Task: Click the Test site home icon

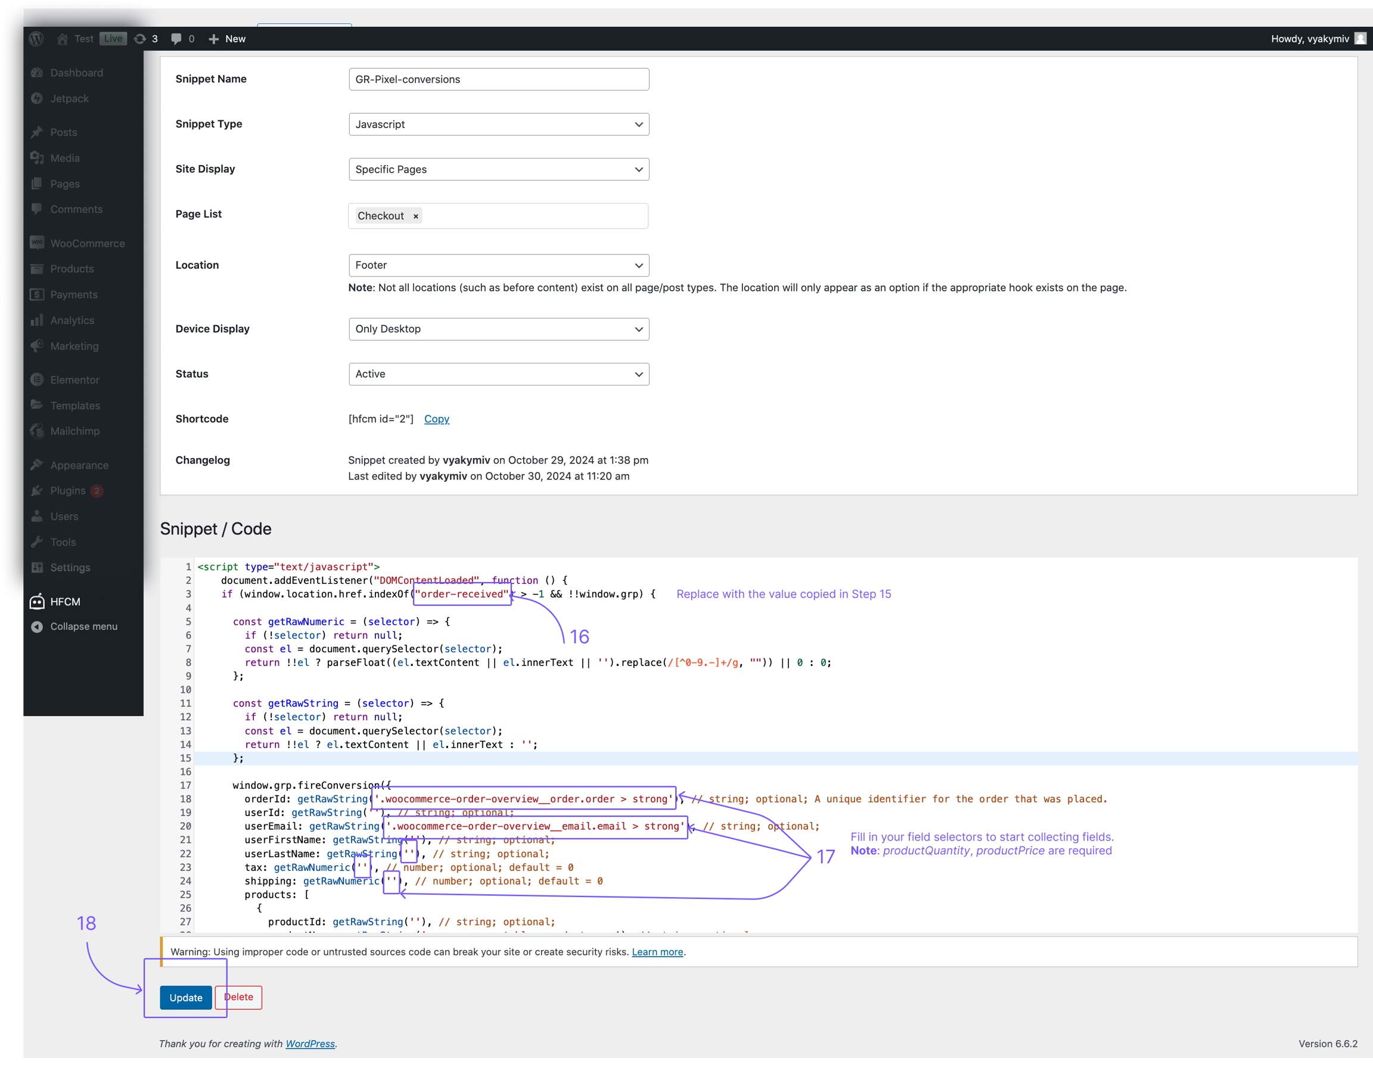Action: coord(63,39)
